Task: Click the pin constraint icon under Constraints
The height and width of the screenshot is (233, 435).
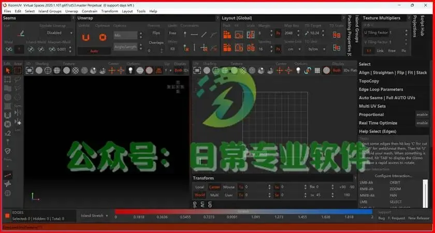Action: point(185,34)
